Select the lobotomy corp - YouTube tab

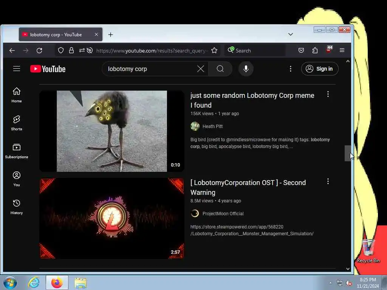[60, 34]
